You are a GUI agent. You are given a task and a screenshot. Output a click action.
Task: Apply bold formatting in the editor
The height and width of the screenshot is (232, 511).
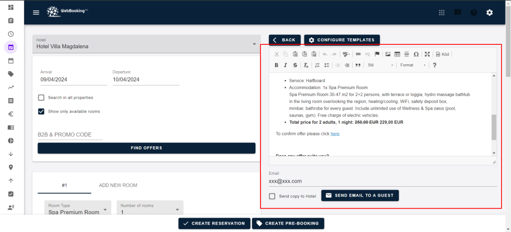click(x=276, y=65)
